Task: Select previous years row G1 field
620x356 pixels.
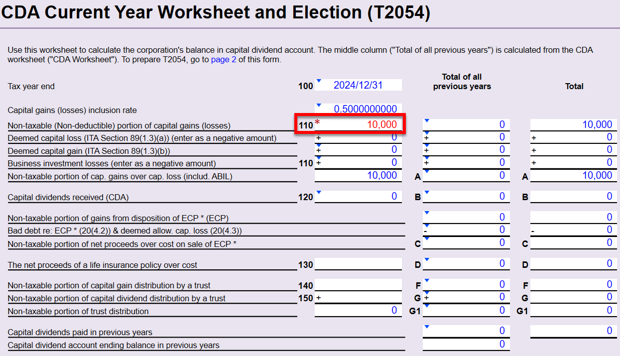Action: 466,310
